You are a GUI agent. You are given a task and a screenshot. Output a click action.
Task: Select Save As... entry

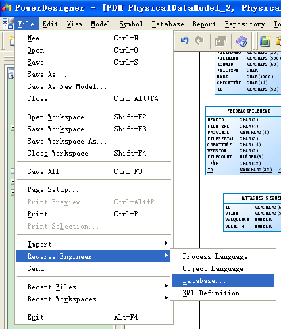point(93,74)
